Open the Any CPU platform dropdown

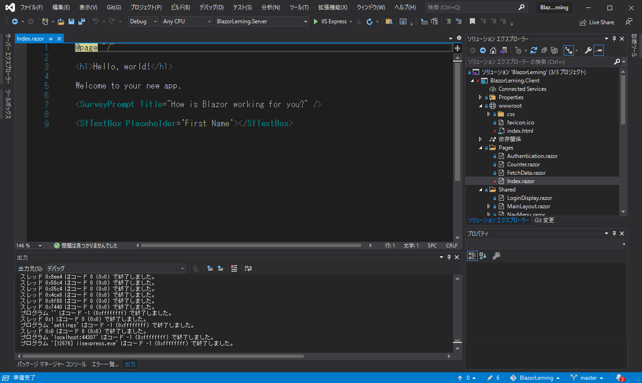[x=187, y=21]
